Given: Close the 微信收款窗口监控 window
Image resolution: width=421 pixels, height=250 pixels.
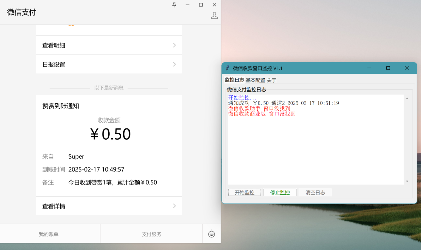Looking at the screenshot, I should tap(407, 68).
